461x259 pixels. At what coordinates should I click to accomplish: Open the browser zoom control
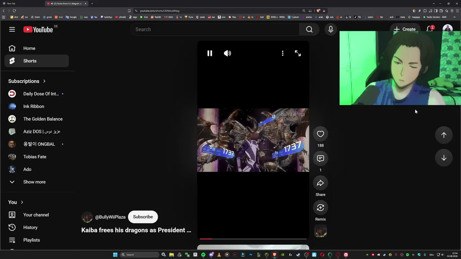304,11
